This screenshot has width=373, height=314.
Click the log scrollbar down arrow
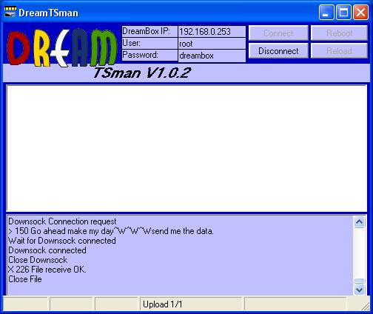(359, 290)
